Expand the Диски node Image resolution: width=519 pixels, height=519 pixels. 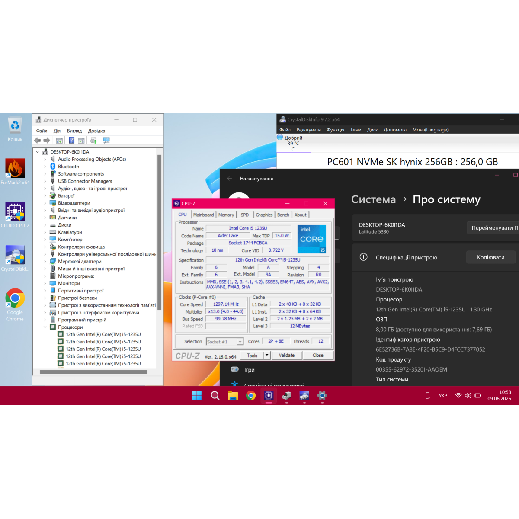[x=45, y=225]
